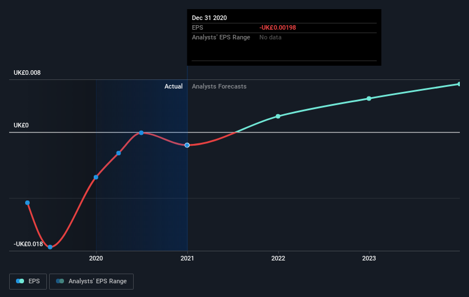Image resolution: width=469 pixels, height=297 pixels.
Task: Click the last forecast point at chart's right edge
Action: (x=459, y=84)
